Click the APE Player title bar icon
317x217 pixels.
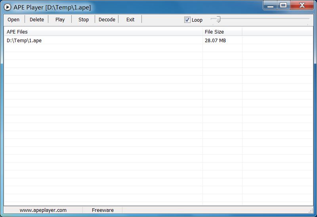8,7
